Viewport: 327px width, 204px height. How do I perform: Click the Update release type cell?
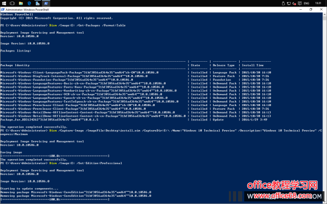click(x=218, y=120)
